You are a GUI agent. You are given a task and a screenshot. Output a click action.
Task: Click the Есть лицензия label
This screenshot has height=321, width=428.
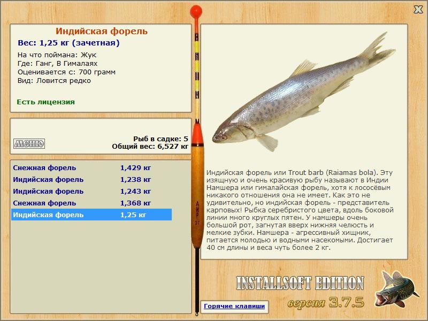click(x=45, y=102)
